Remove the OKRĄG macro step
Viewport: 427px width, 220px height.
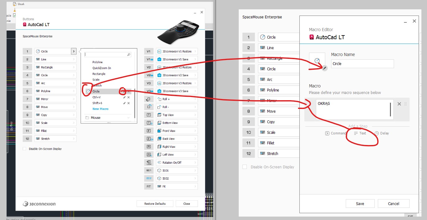coord(399,104)
